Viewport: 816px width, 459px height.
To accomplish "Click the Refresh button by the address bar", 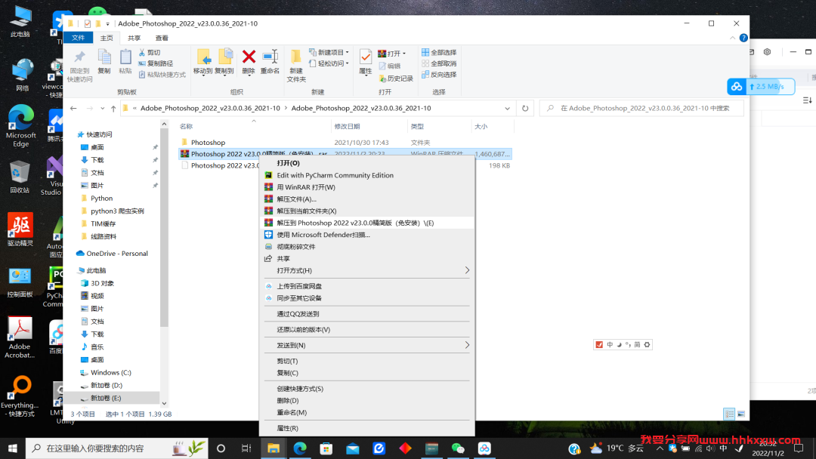I will coord(525,108).
